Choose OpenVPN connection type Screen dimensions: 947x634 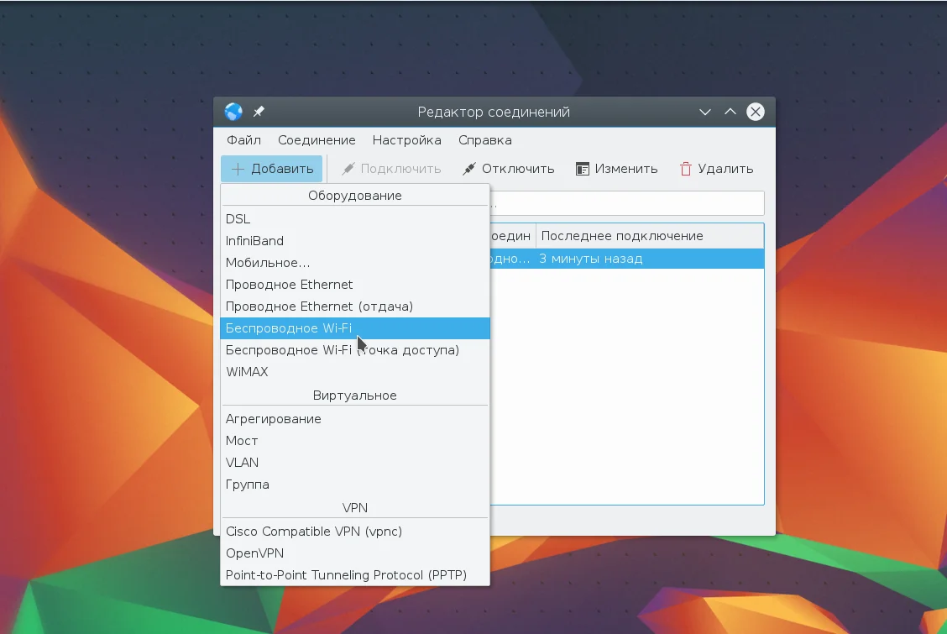click(355, 553)
